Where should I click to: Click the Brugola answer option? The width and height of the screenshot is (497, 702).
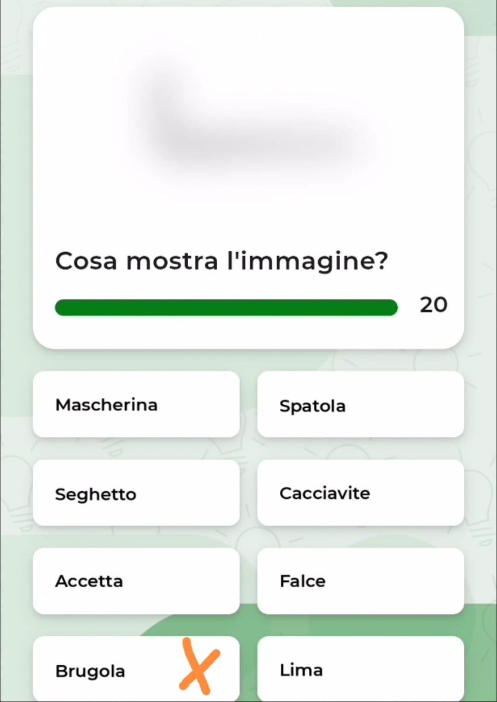[x=115, y=670]
